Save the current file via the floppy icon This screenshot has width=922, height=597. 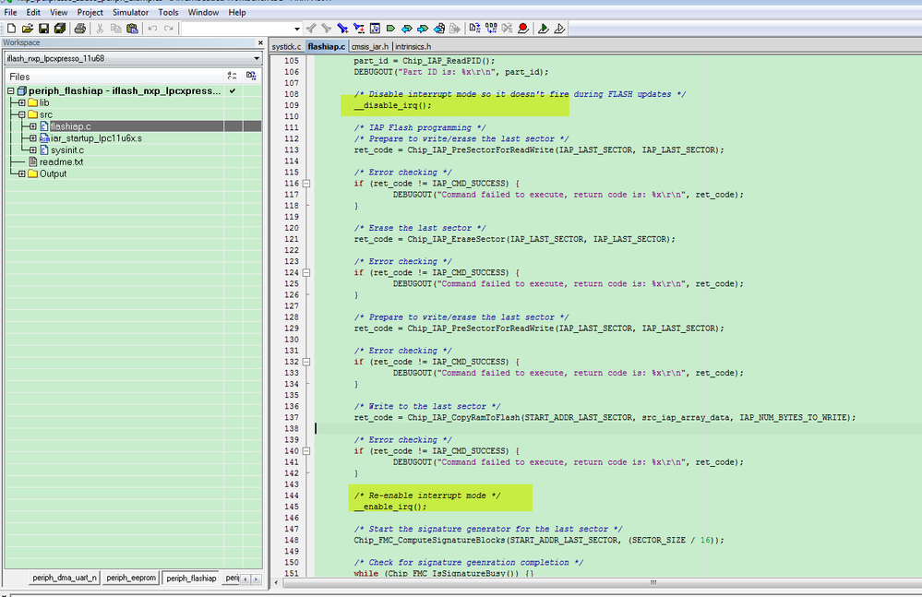pyautogui.click(x=43, y=29)
